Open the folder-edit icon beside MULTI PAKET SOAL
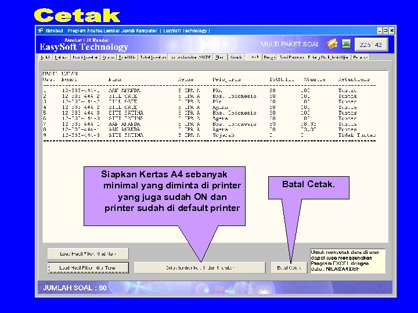 point(332,44)
